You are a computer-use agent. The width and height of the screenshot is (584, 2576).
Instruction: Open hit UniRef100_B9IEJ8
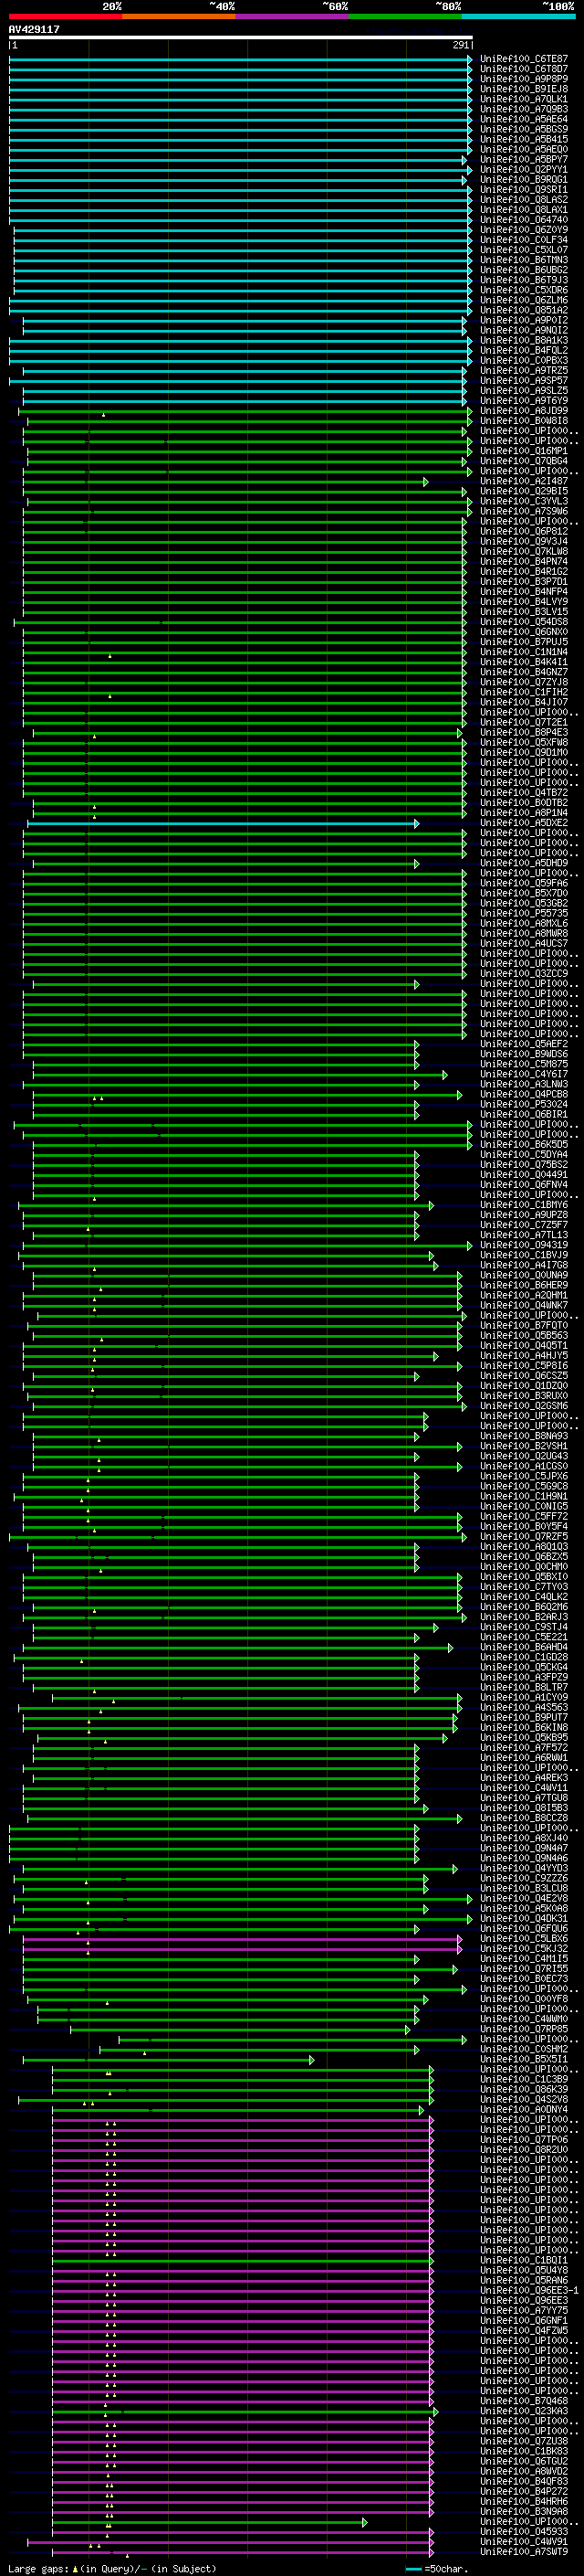click(x=523, y=89)
